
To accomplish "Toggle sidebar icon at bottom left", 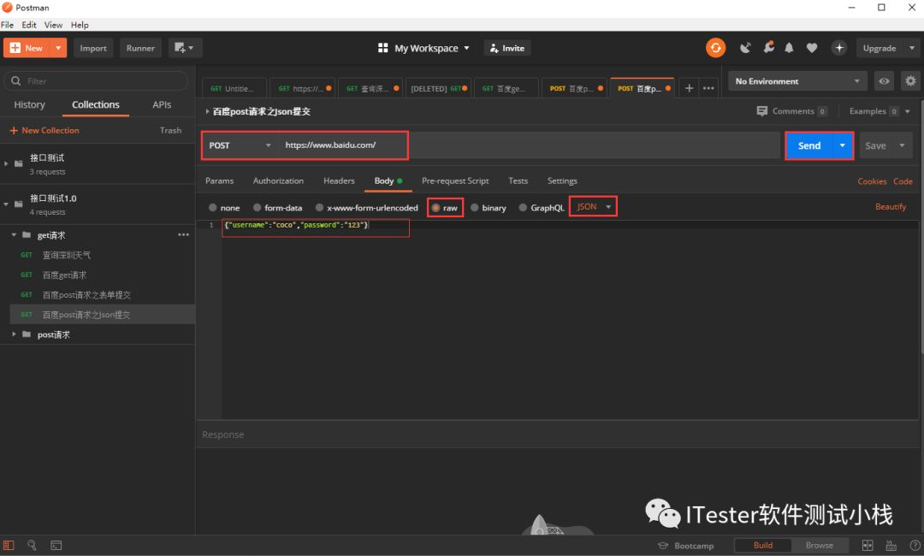I will tap(9, 546).
